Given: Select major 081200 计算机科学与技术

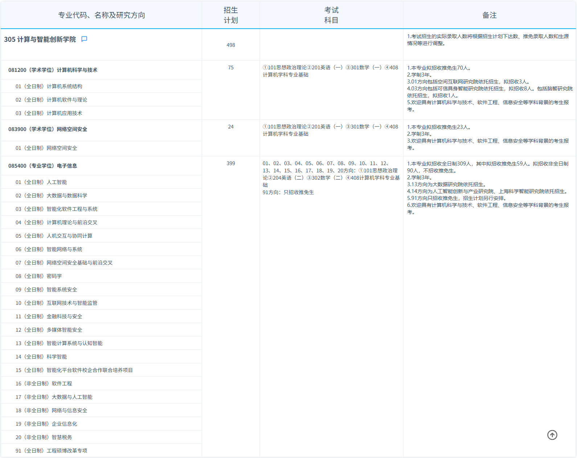Looking at the screenshot, I should (x=53, y=70).
